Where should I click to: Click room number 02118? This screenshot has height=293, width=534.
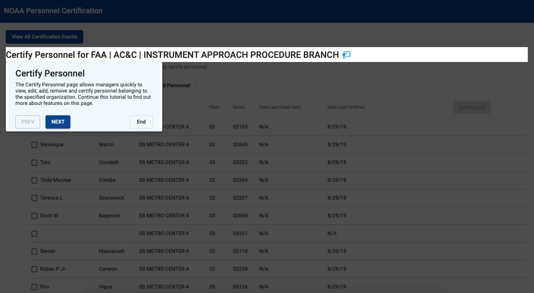[x=240, y=251]
